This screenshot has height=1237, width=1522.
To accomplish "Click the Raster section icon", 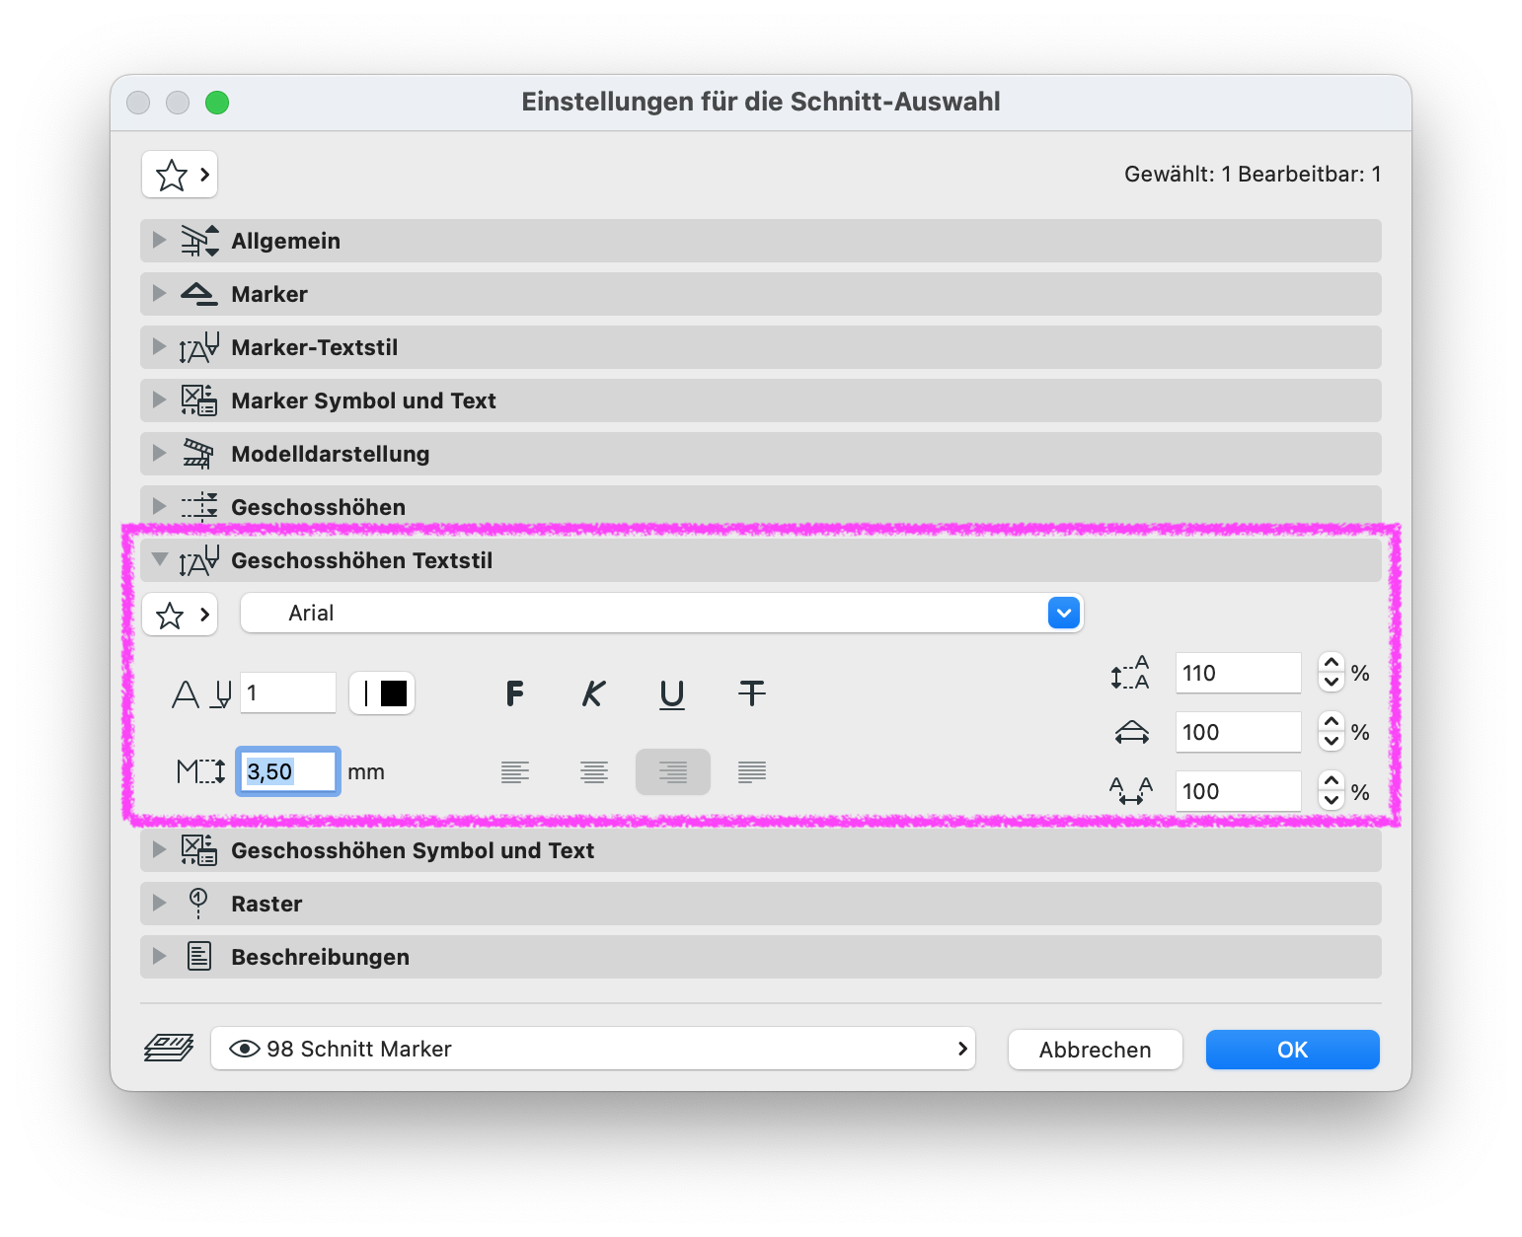I will [198, 904].
